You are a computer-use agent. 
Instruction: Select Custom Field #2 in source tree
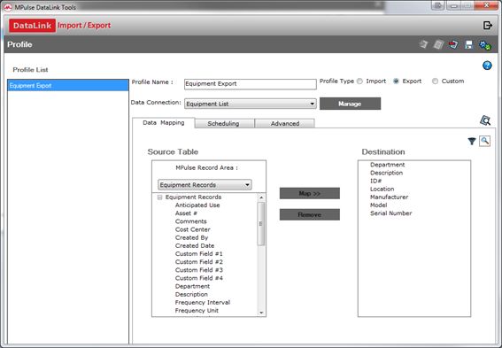click(199, 262)
